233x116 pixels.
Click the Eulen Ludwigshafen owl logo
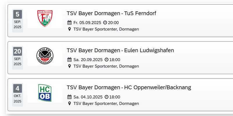coord(45,56)
